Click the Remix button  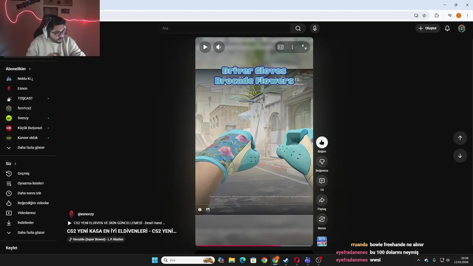[322, 219]
